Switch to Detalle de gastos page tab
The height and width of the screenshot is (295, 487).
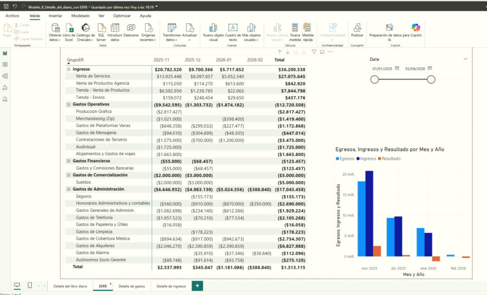tap(132, 286)
